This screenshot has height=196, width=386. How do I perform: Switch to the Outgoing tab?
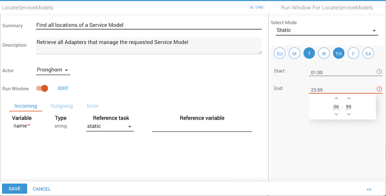[61, 106]
